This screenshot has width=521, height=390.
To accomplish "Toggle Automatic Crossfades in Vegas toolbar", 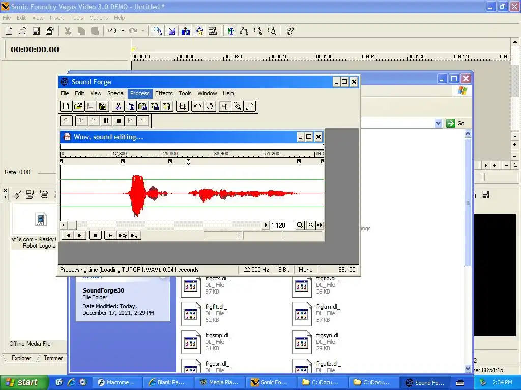I will (x=171, y=31).
